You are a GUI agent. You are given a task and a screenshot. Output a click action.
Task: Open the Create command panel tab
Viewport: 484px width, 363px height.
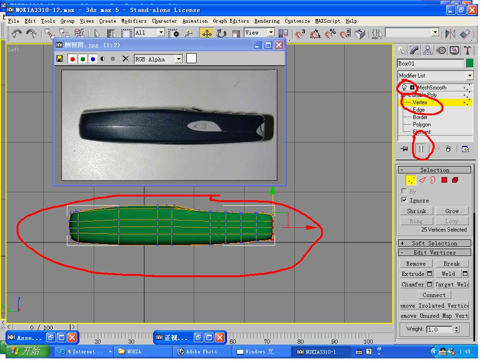tap(401, 50)
